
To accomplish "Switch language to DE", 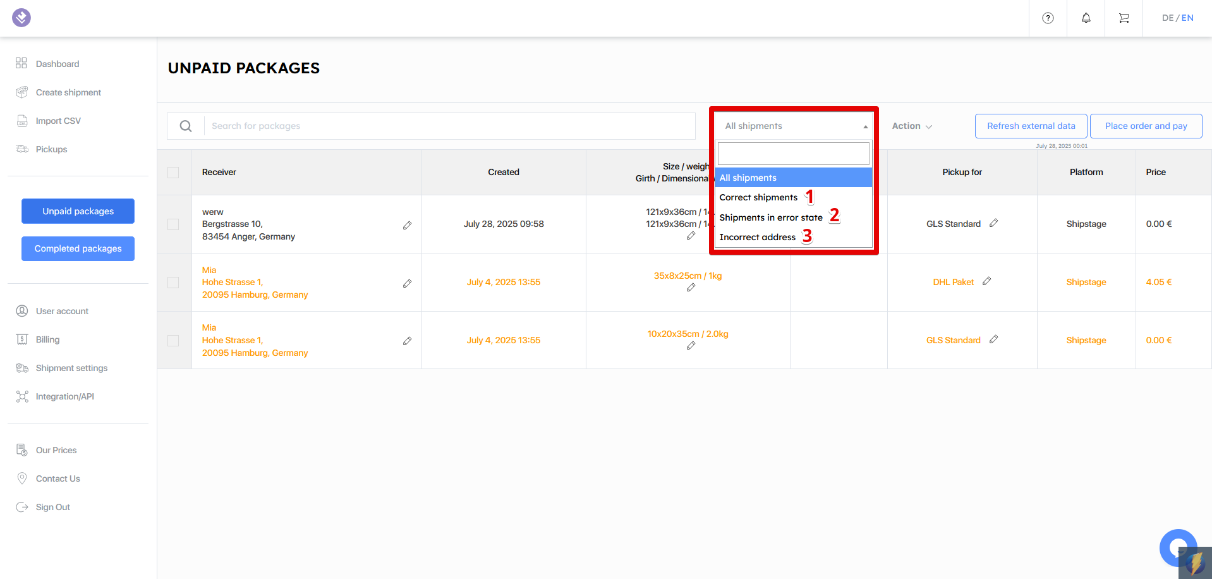I will 1167,18.
